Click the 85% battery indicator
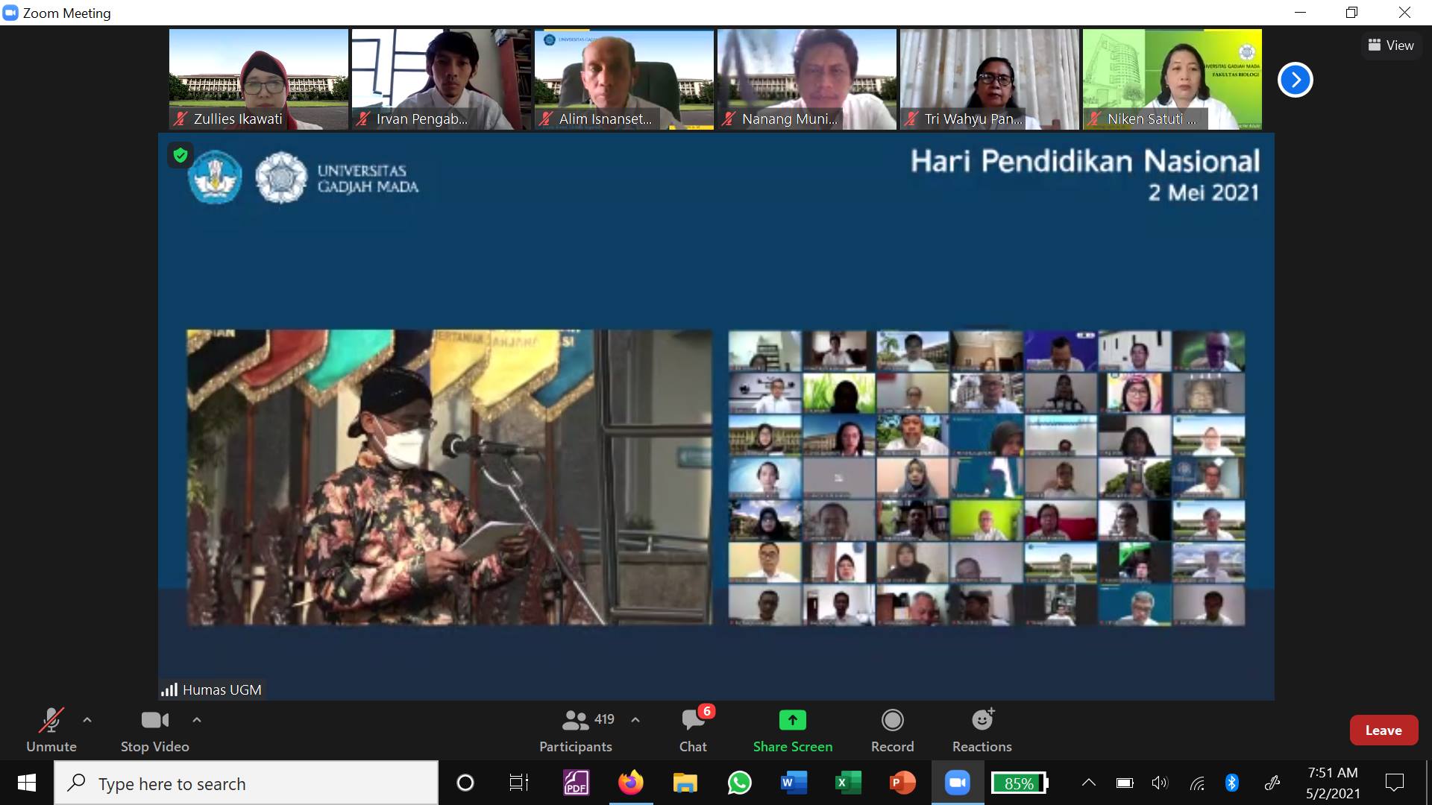The height and width of the screenshot is (805, 1432). coord(1020,783)
